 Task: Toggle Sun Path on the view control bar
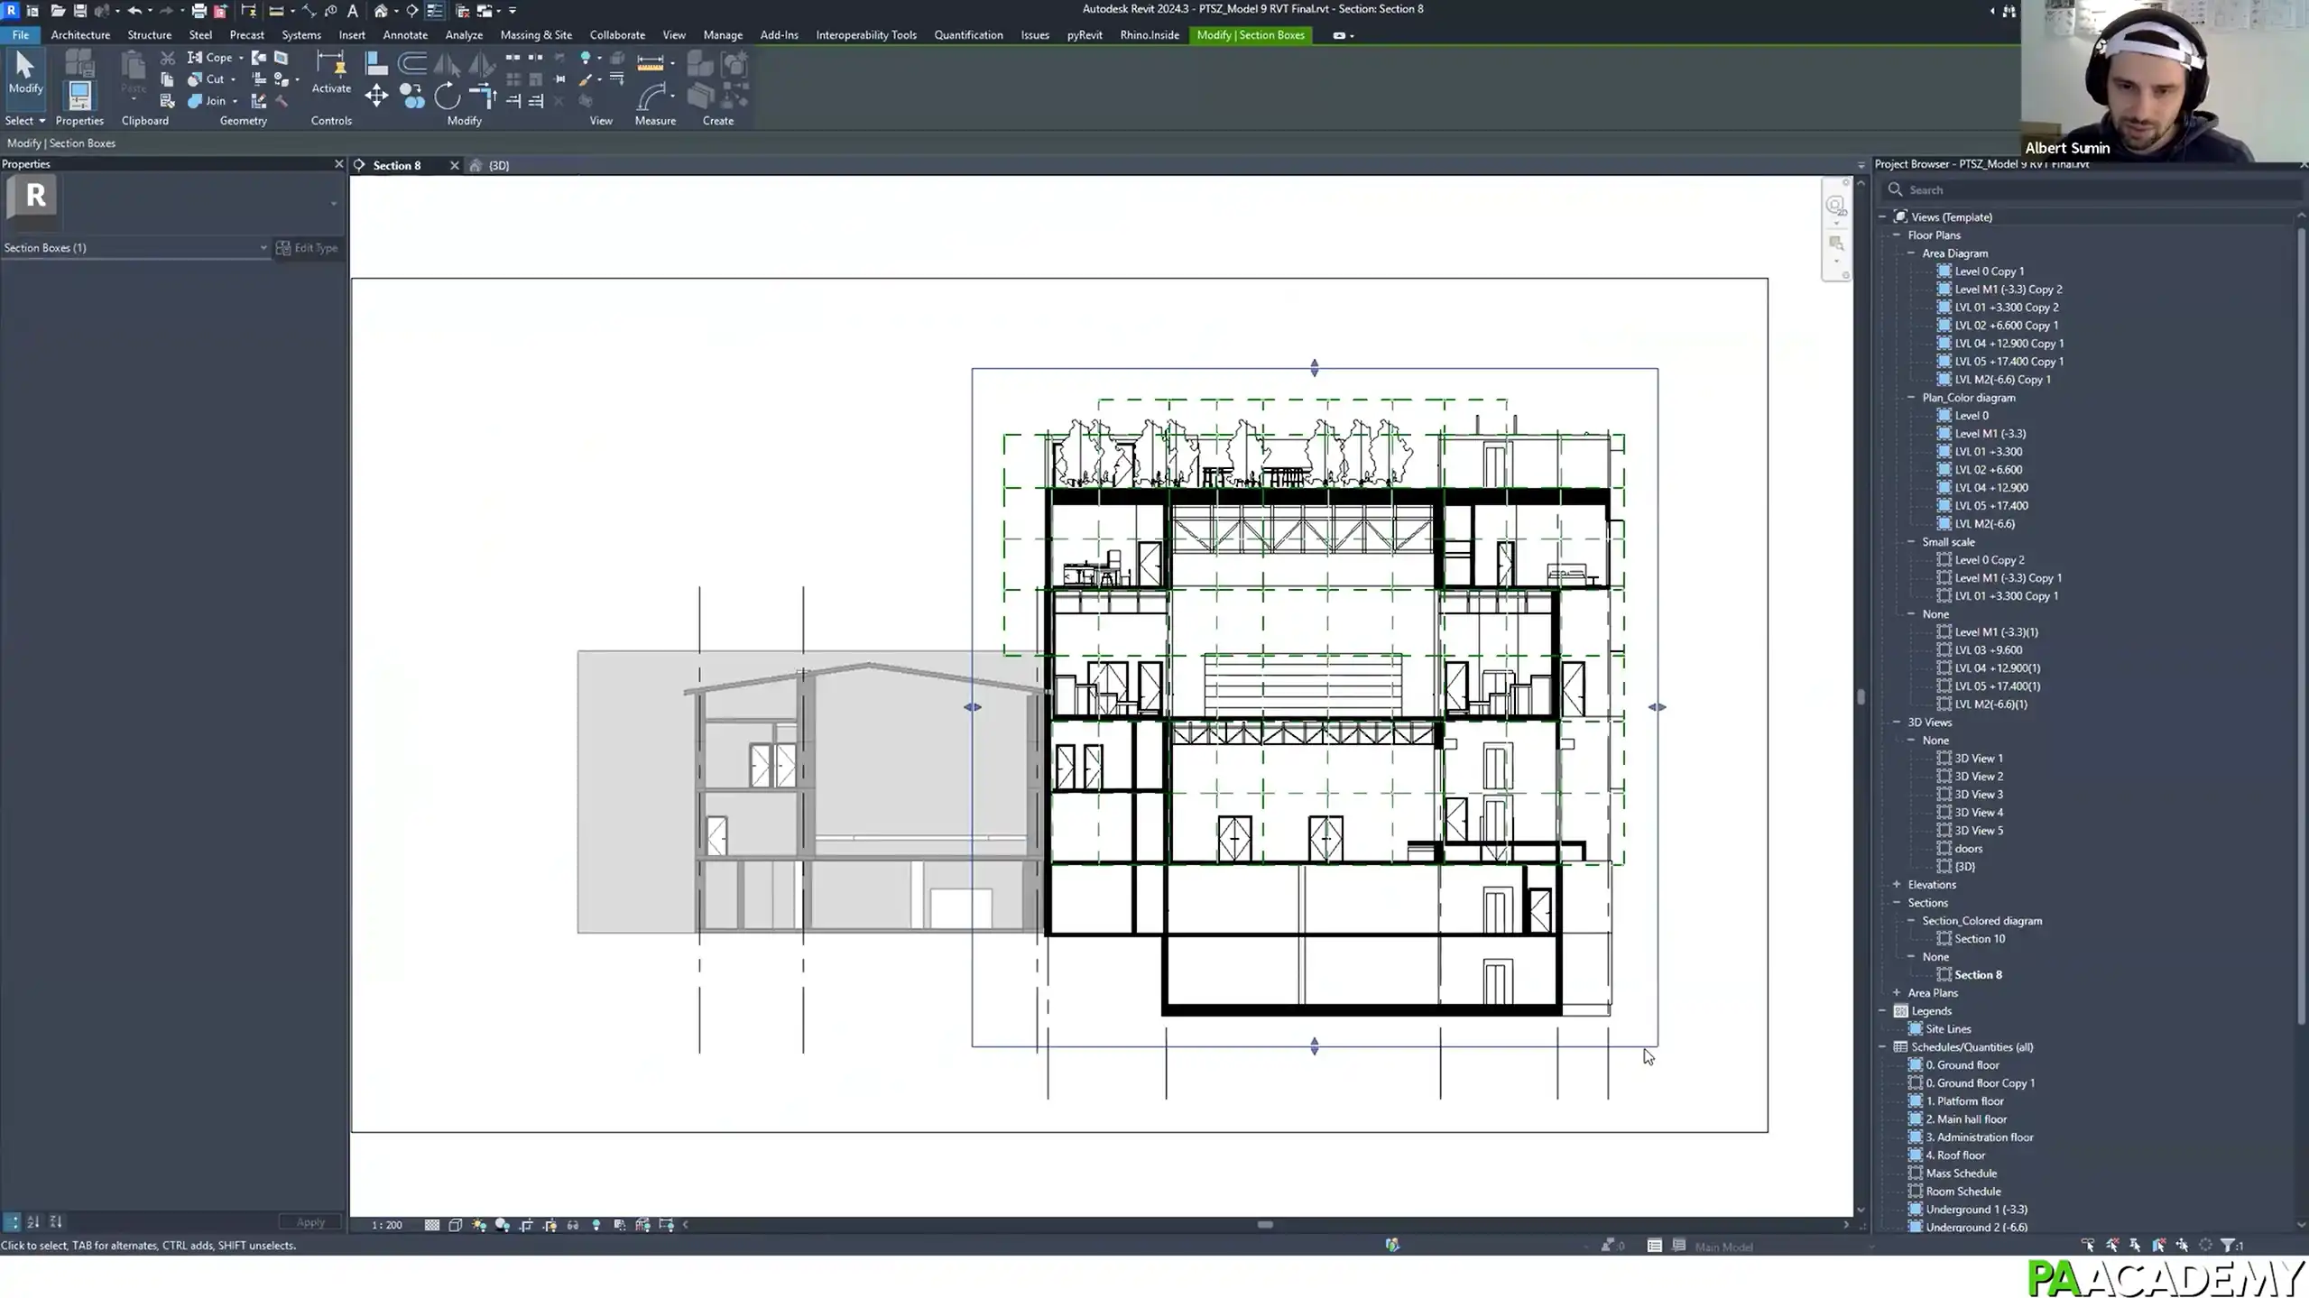(x=477, y=1225)
